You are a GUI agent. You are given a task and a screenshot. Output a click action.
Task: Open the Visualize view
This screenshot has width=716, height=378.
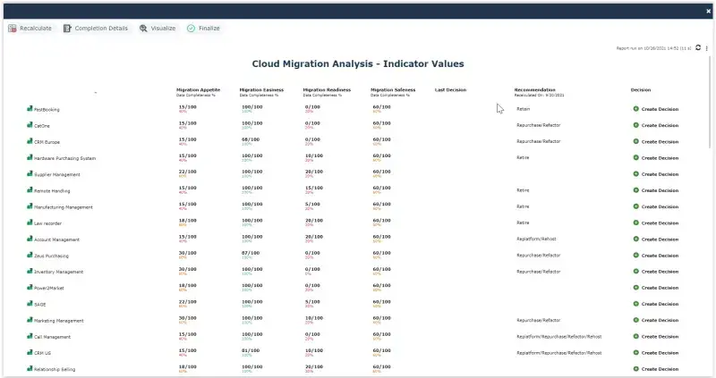pyautogui.click(x=158, y=29)
